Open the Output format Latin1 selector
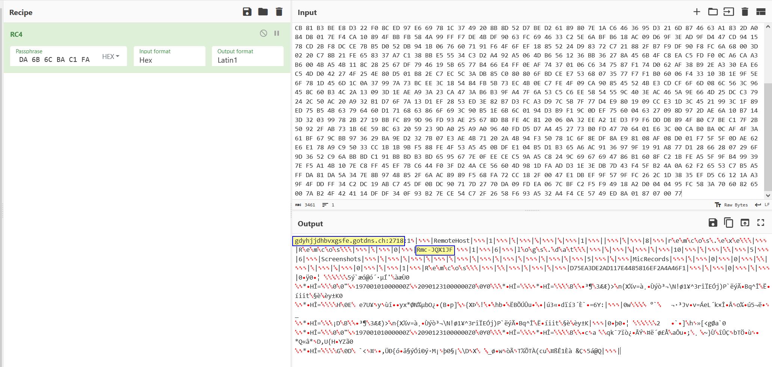Image resolution: width=772 pixels, height=367 pixels. click(248, 56)
